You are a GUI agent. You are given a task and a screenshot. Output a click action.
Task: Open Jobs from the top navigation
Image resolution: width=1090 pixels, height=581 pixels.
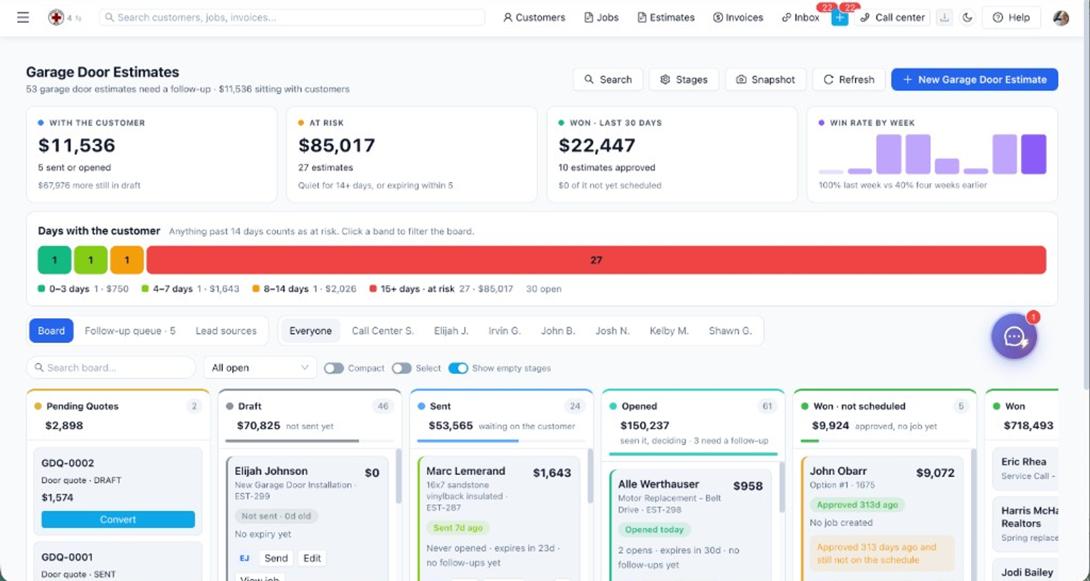601,18
